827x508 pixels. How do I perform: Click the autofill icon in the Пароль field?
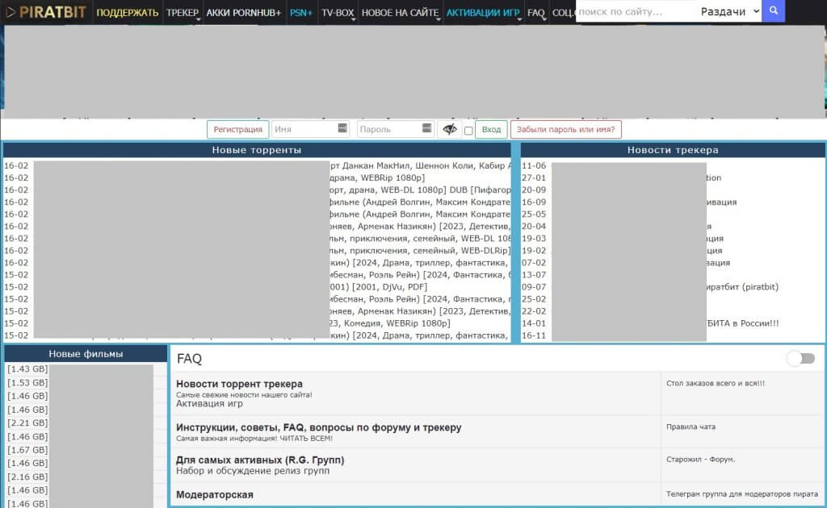click(427, 129)
